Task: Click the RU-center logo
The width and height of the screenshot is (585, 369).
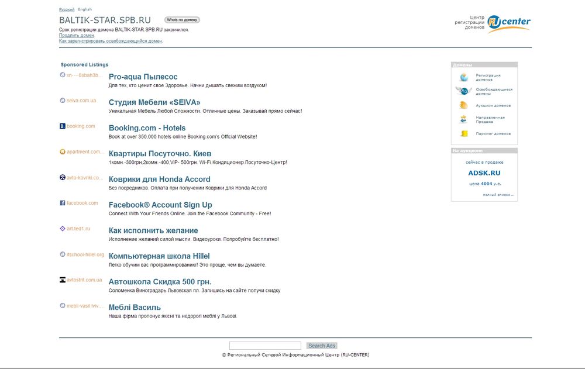Action: (x=509, y=23)
